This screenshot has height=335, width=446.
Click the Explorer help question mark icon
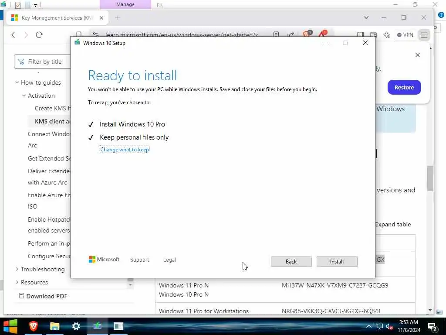(x=441, y=15)
